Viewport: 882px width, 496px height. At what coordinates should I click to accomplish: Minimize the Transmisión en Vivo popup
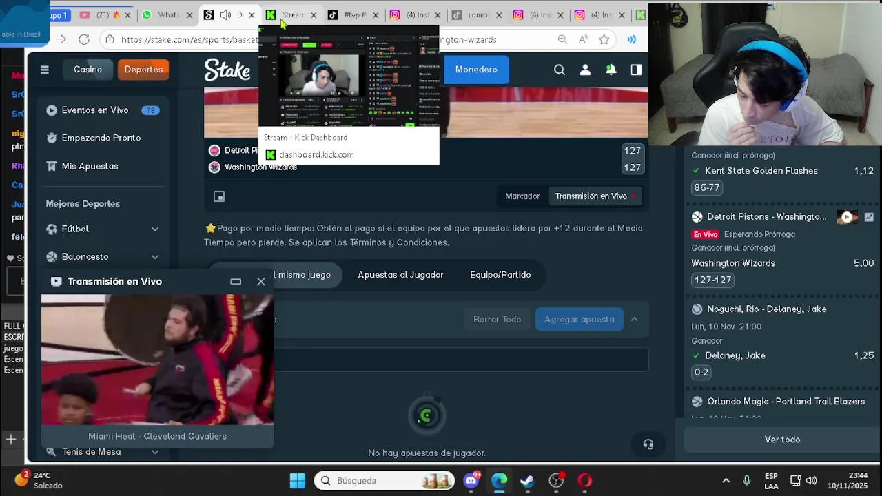236,281
